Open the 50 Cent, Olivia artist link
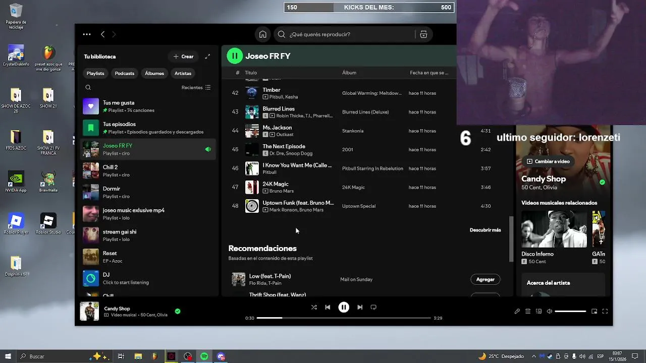This screenshot has width=646, height=363. (x=539, y=188)
